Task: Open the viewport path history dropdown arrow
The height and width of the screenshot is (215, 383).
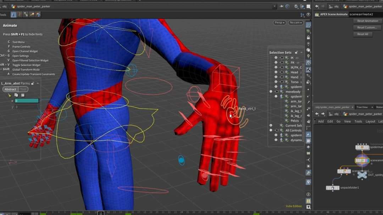Action: [274, 6]
